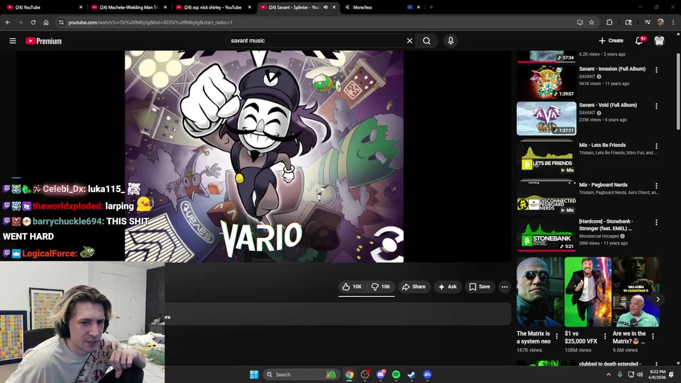
Task: Open Steam from the taskbar
Action: click(x=411, y=374)
